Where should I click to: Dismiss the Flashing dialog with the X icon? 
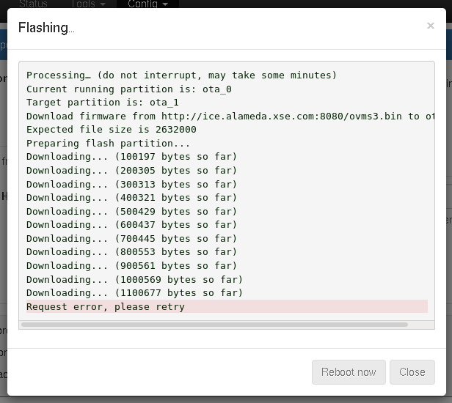coord(431,26)
